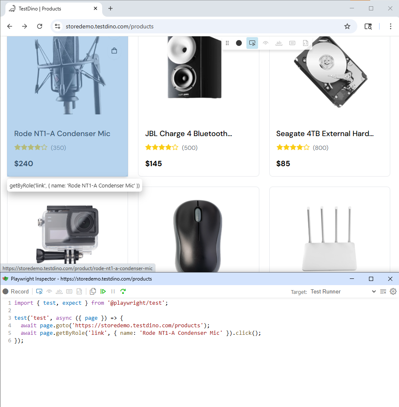Toggle Pick locator in Inspector toolbar
399x407 pixels.
tap(39, 291)
